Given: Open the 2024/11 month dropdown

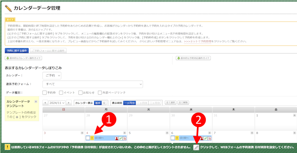Looking at the screenshot, I should coord(57,103).
